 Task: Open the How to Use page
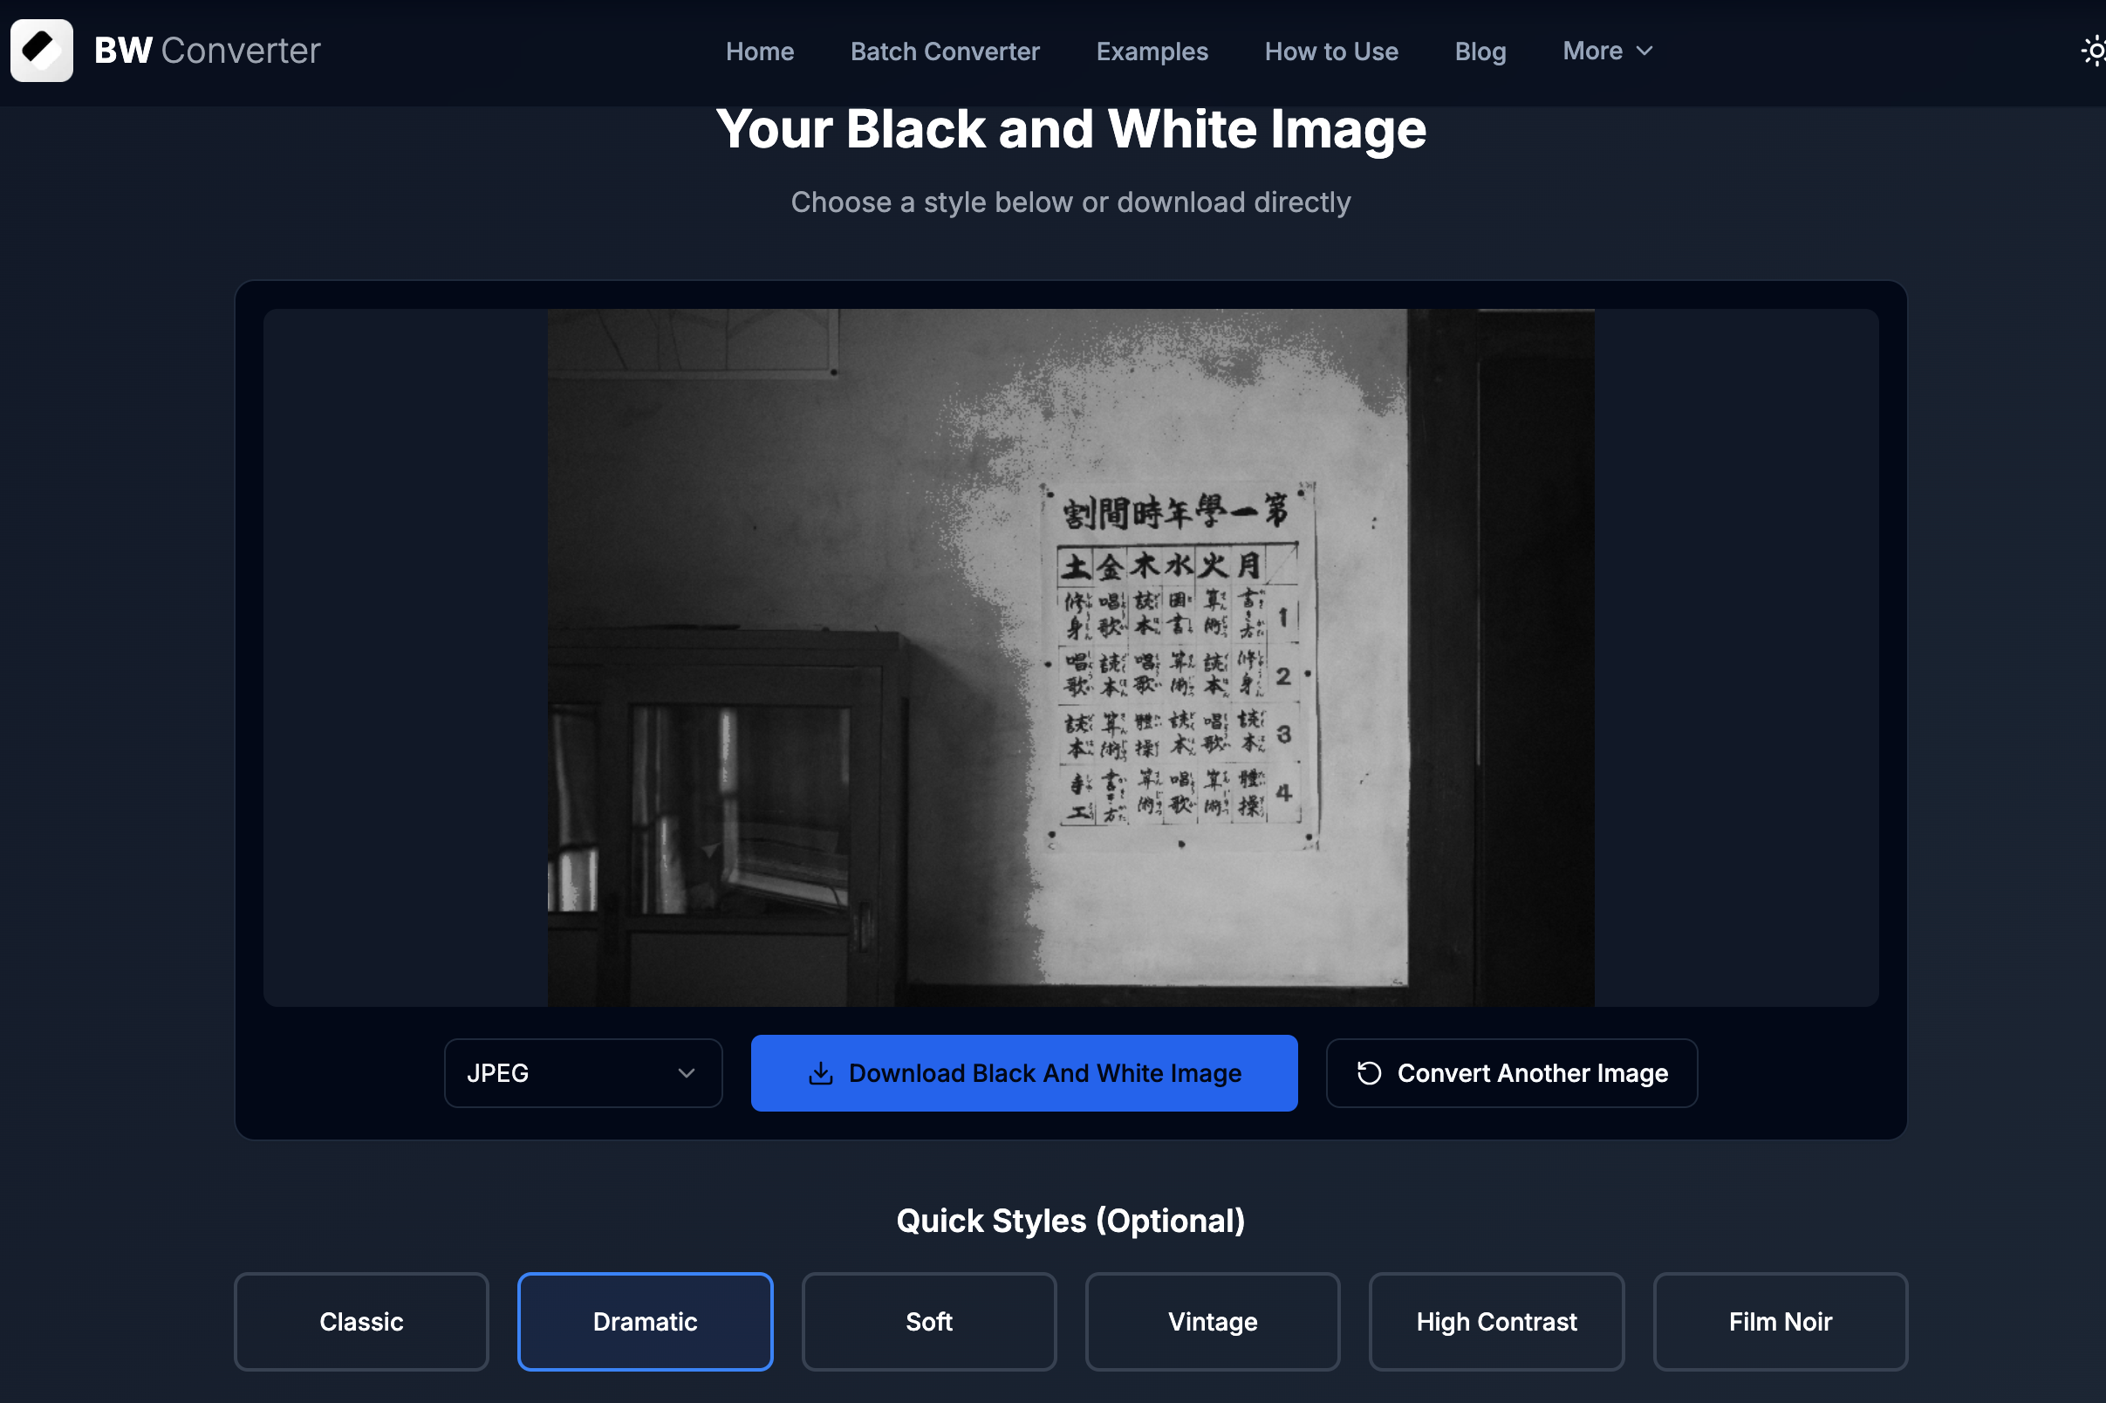(x=1331, y=51)
